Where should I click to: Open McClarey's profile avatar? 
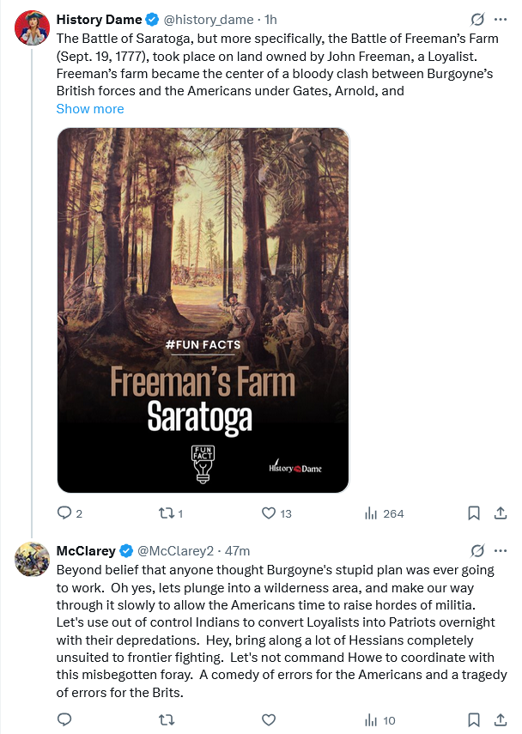coord(32,559)
